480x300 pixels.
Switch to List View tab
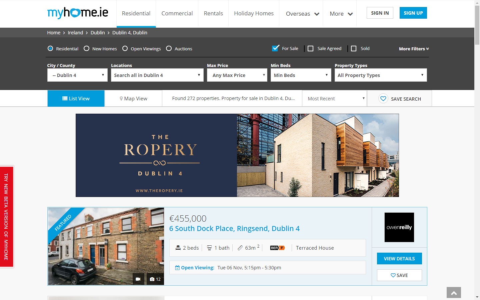tap(76, 98)
